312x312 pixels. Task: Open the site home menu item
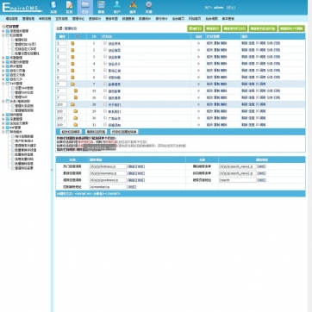[x=195, y=19]
